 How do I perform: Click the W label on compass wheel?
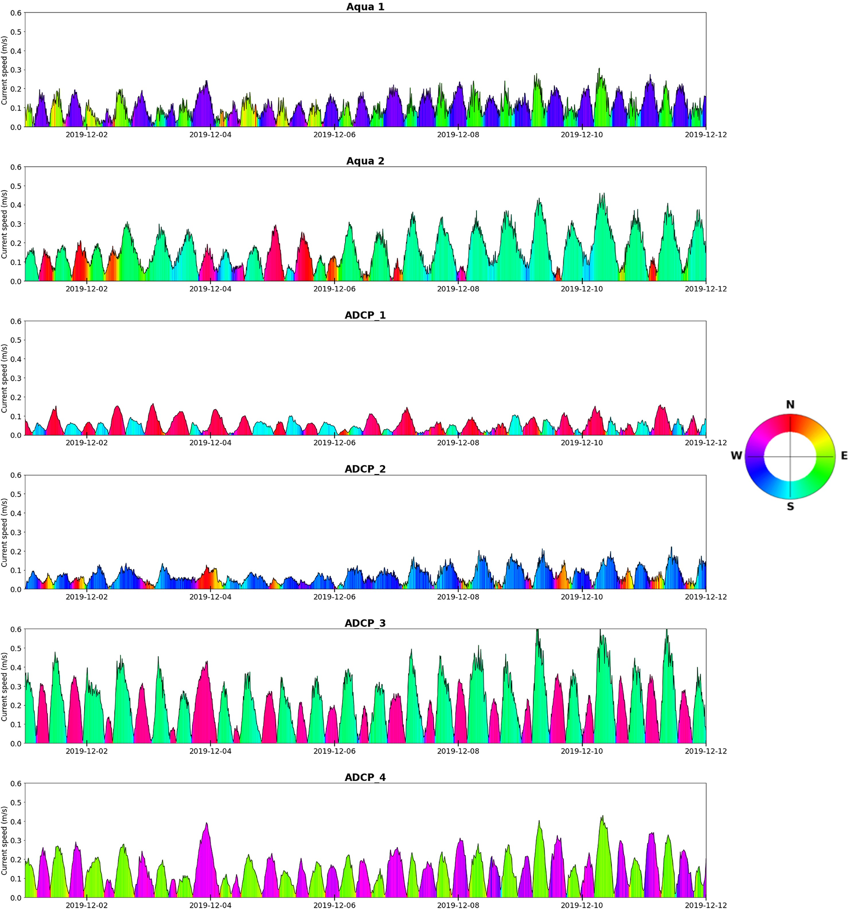coord(736,456)
